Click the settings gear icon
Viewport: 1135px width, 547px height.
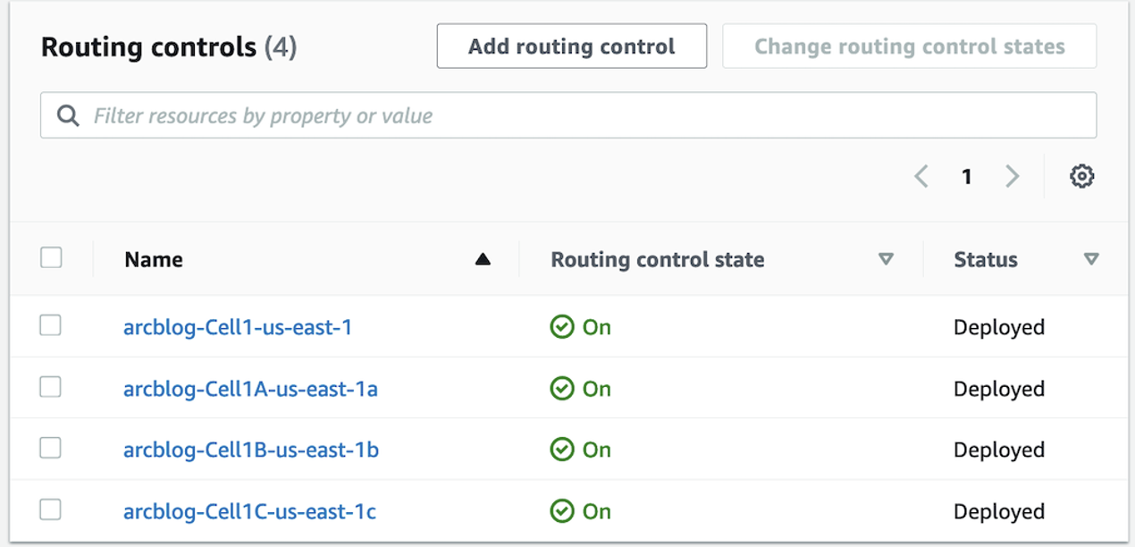click(x=1081, y=177)
